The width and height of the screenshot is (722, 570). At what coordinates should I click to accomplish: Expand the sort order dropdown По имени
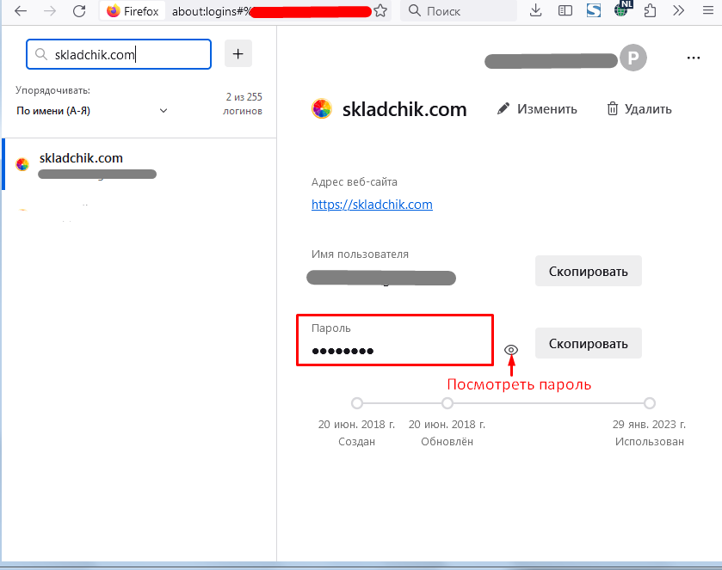tap(91, 111)
